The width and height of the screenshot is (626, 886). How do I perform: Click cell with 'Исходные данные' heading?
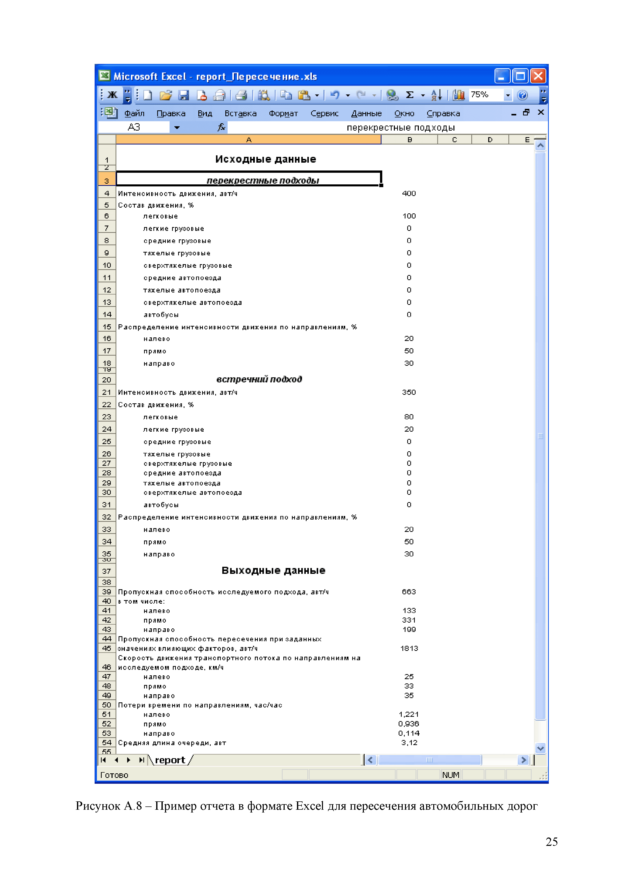(x=249, y=155)
